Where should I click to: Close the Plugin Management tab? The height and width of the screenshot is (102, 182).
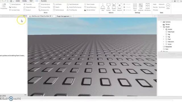(x=71, y=16)
